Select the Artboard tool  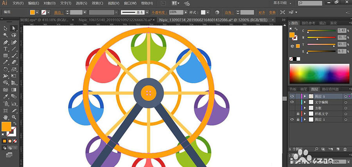(5, 111)
